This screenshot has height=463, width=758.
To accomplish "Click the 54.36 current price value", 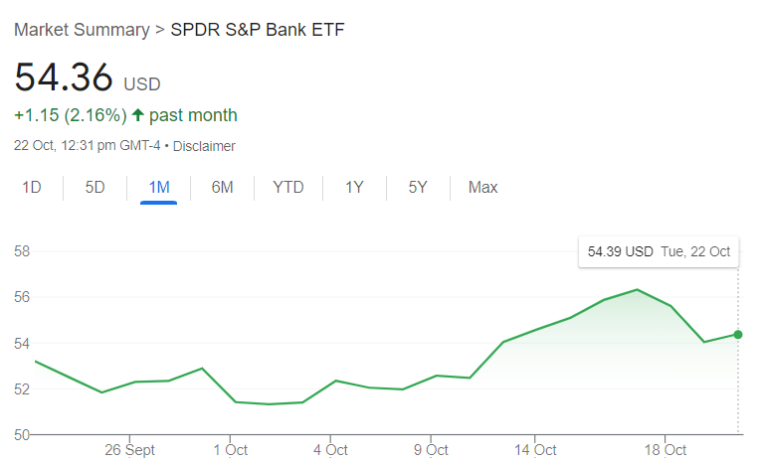I will pos(63,77).
